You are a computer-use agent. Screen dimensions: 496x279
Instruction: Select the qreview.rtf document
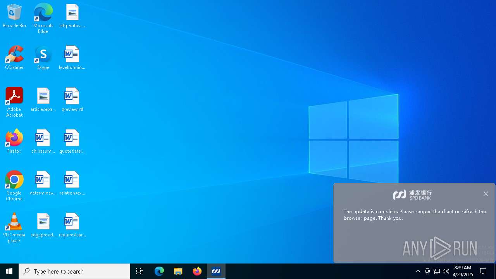coord(72,100)
